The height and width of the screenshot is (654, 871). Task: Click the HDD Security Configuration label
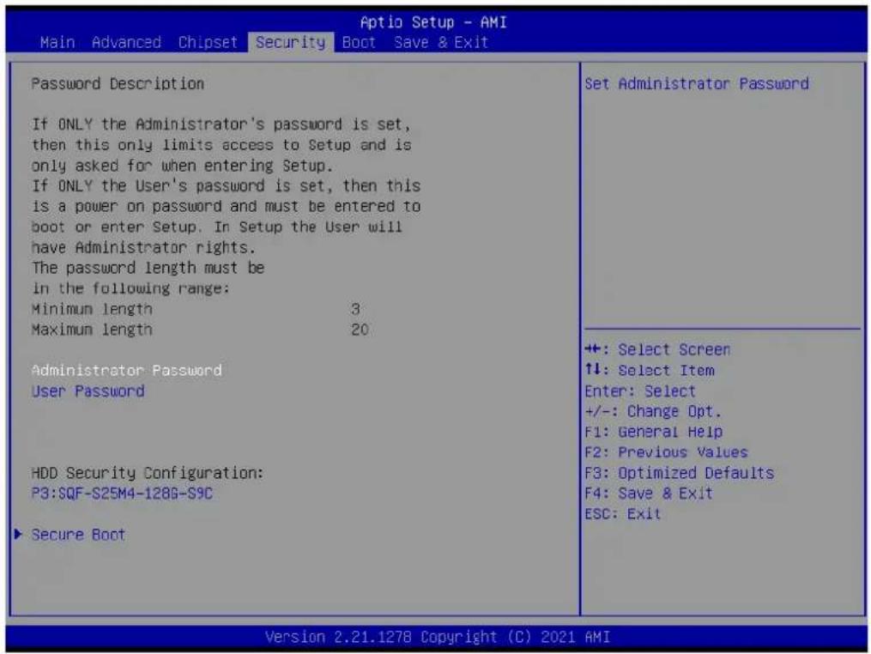148,473
